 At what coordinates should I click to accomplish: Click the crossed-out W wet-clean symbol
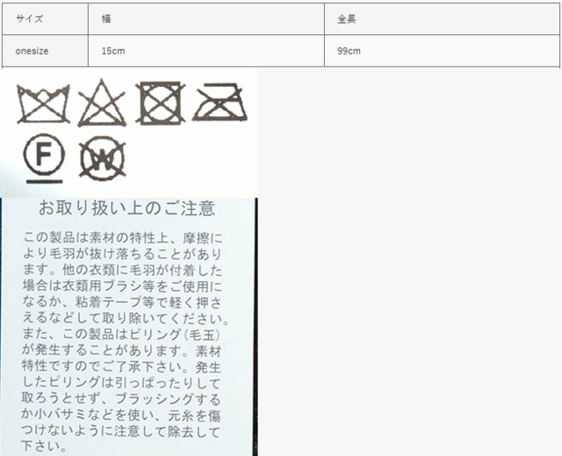[x=102, y=159]
